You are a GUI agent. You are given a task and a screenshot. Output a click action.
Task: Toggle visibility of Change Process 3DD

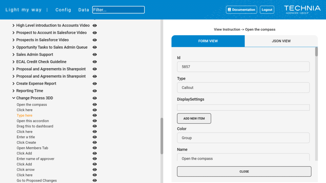pyautogui.click(x=95, y=98)
